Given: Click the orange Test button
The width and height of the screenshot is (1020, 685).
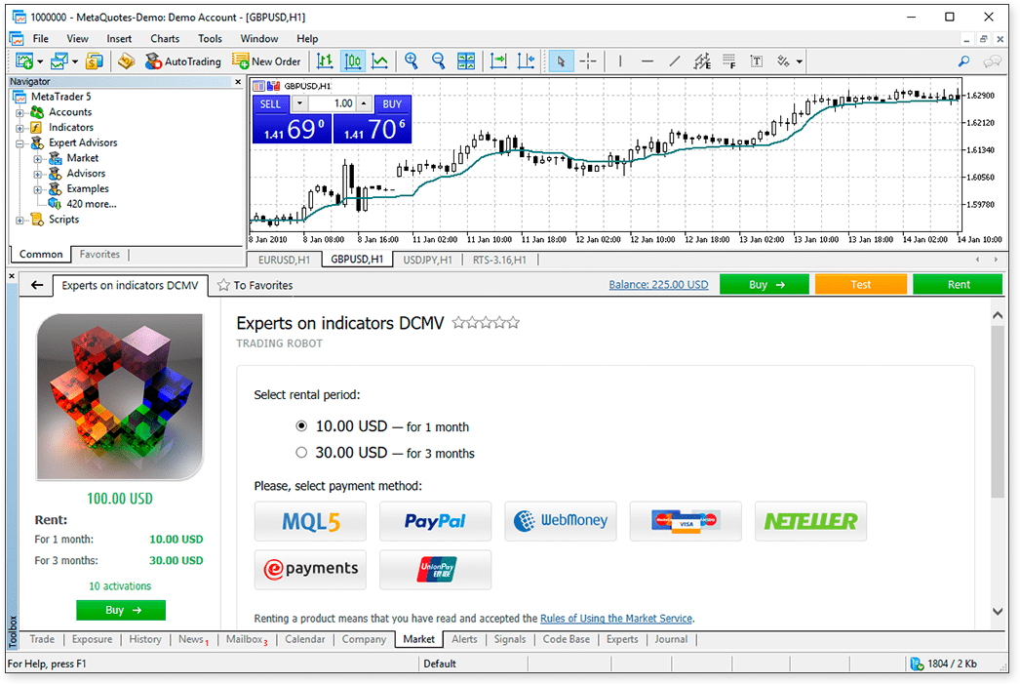Looking at the screenshot, I should [861, 285].
